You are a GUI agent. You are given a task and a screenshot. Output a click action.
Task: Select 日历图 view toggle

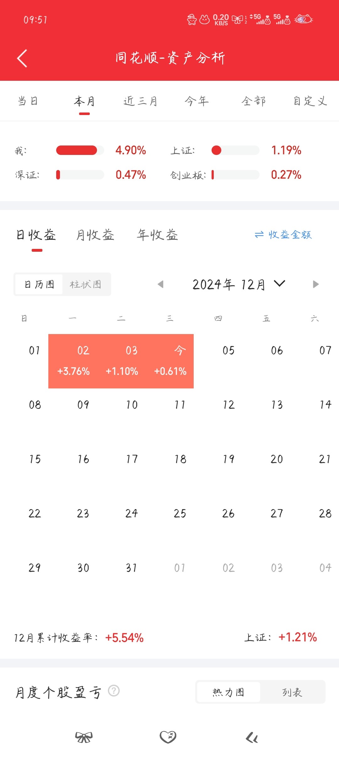pos(39,284)
